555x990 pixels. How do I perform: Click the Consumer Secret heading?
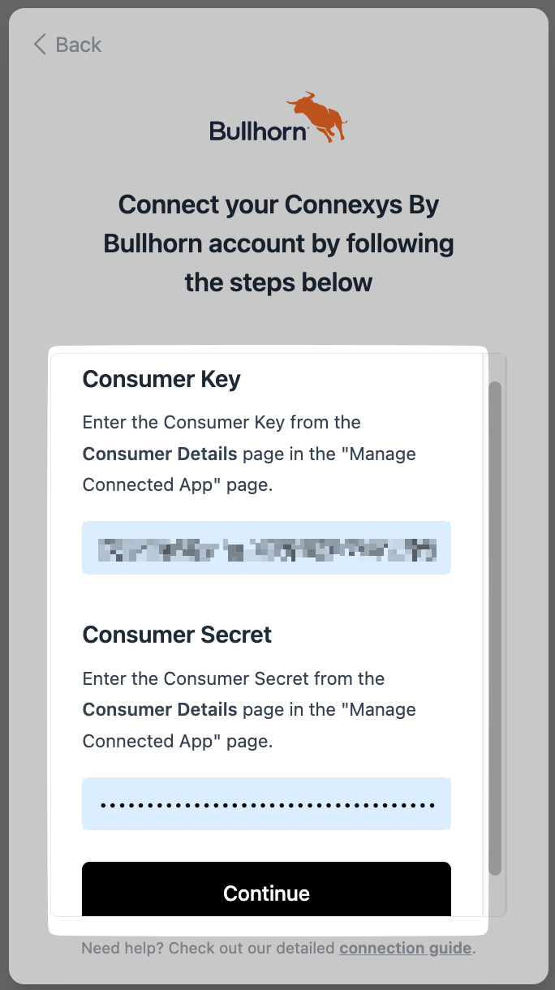(x=177, y=635)
